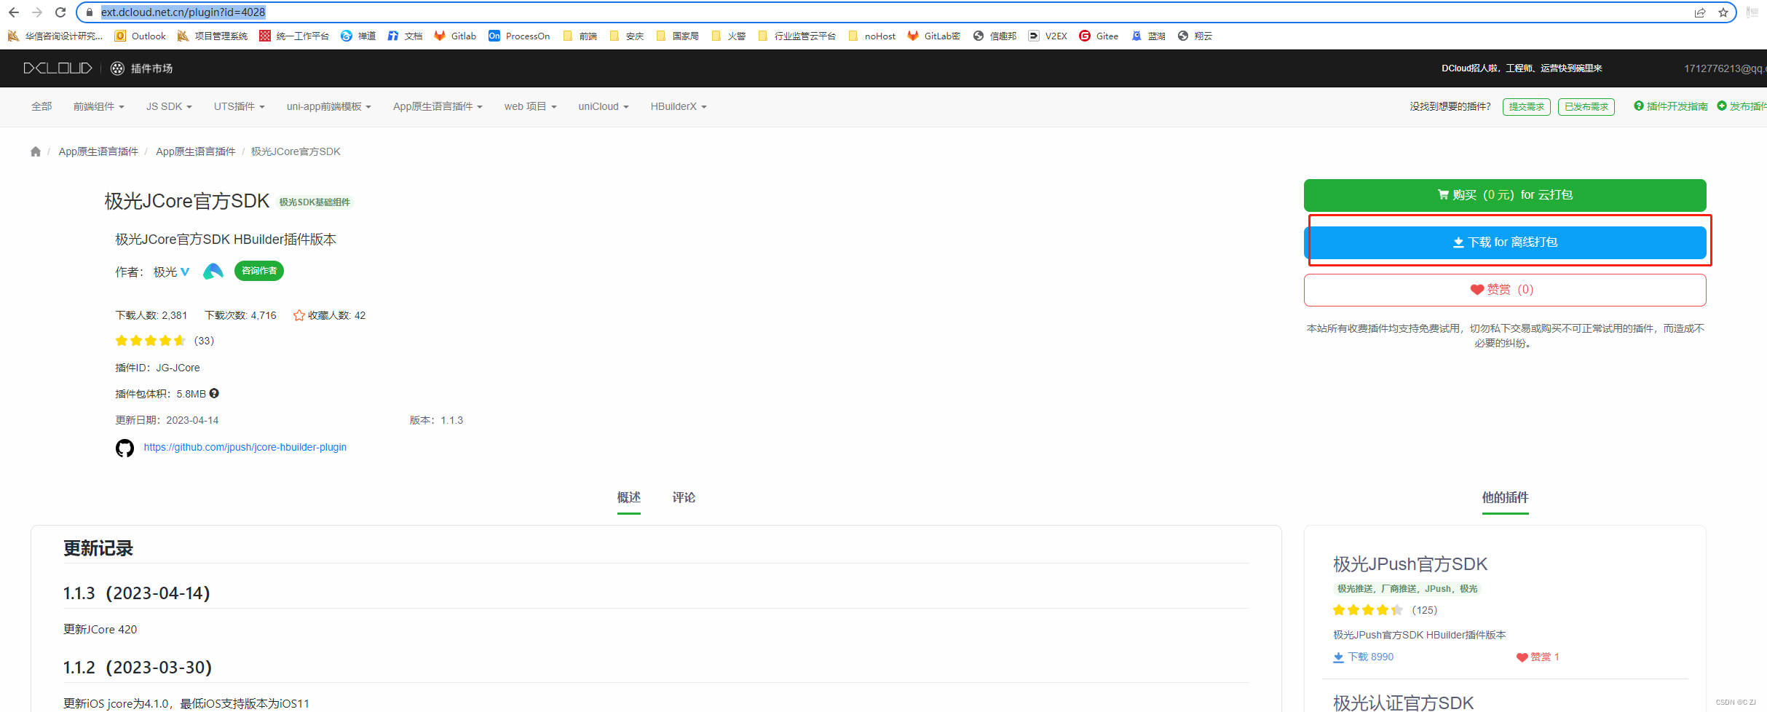This screenshot has width=1767, height=712.
Task: Click the 极光 author name
Action: 165,272
